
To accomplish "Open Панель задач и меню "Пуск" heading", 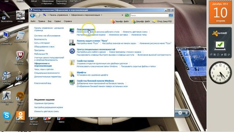I will click(x=93, y=41).
